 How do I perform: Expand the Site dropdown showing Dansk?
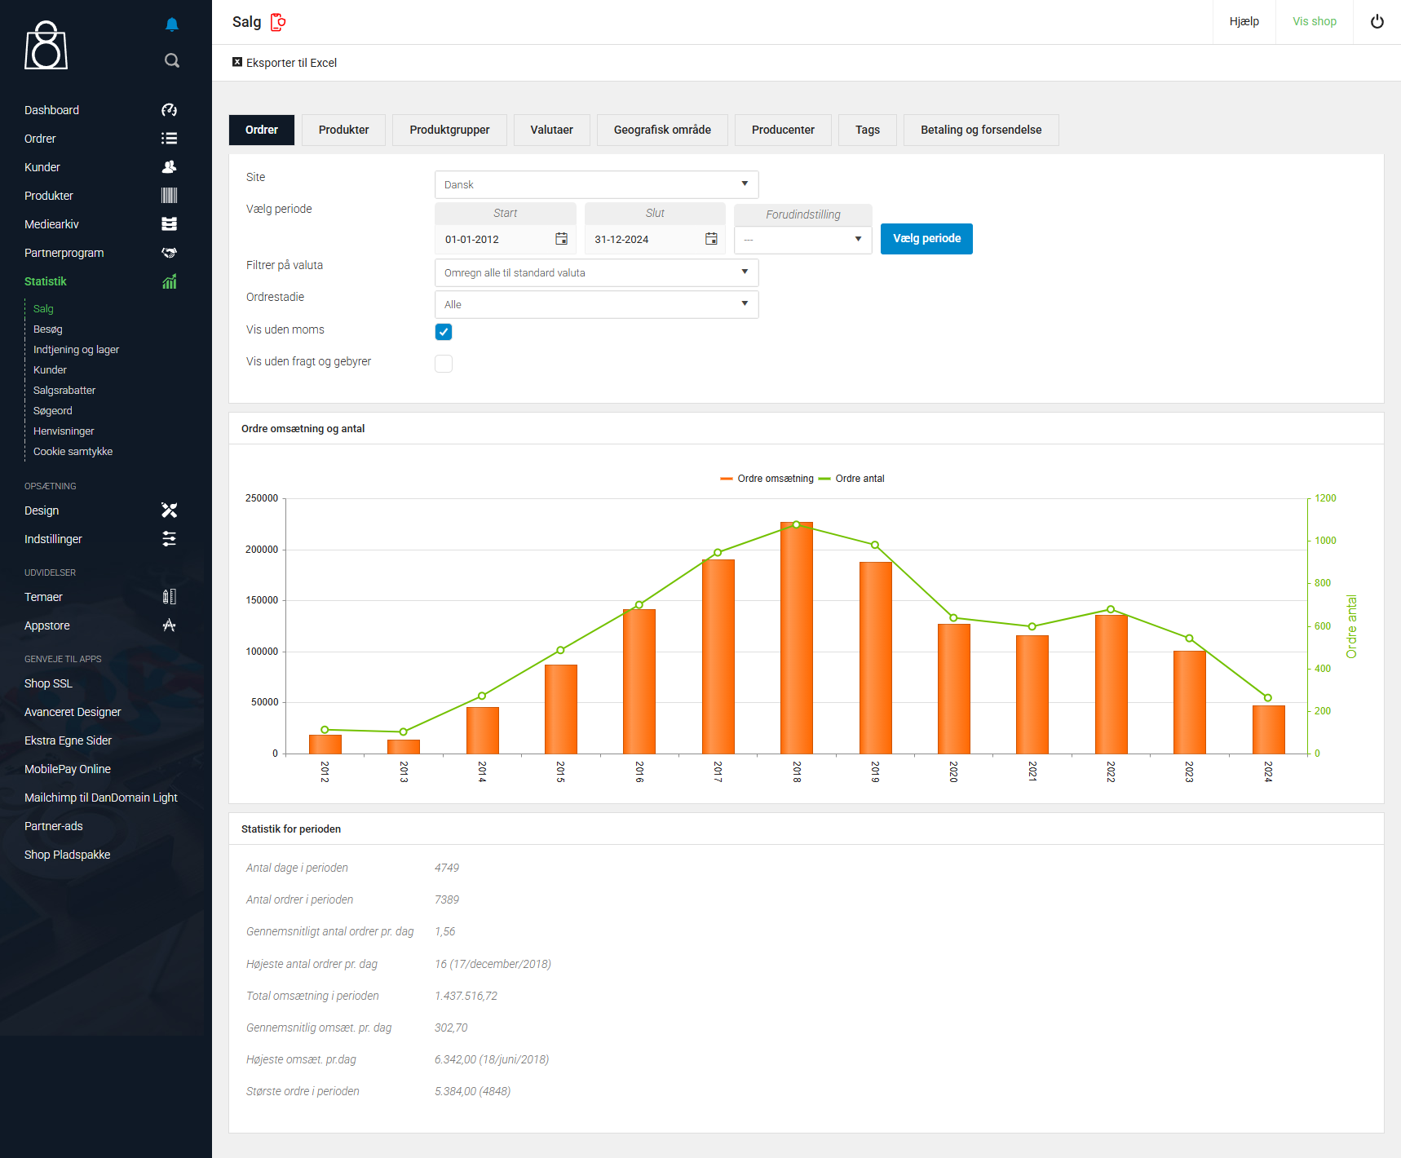point(596,184)
